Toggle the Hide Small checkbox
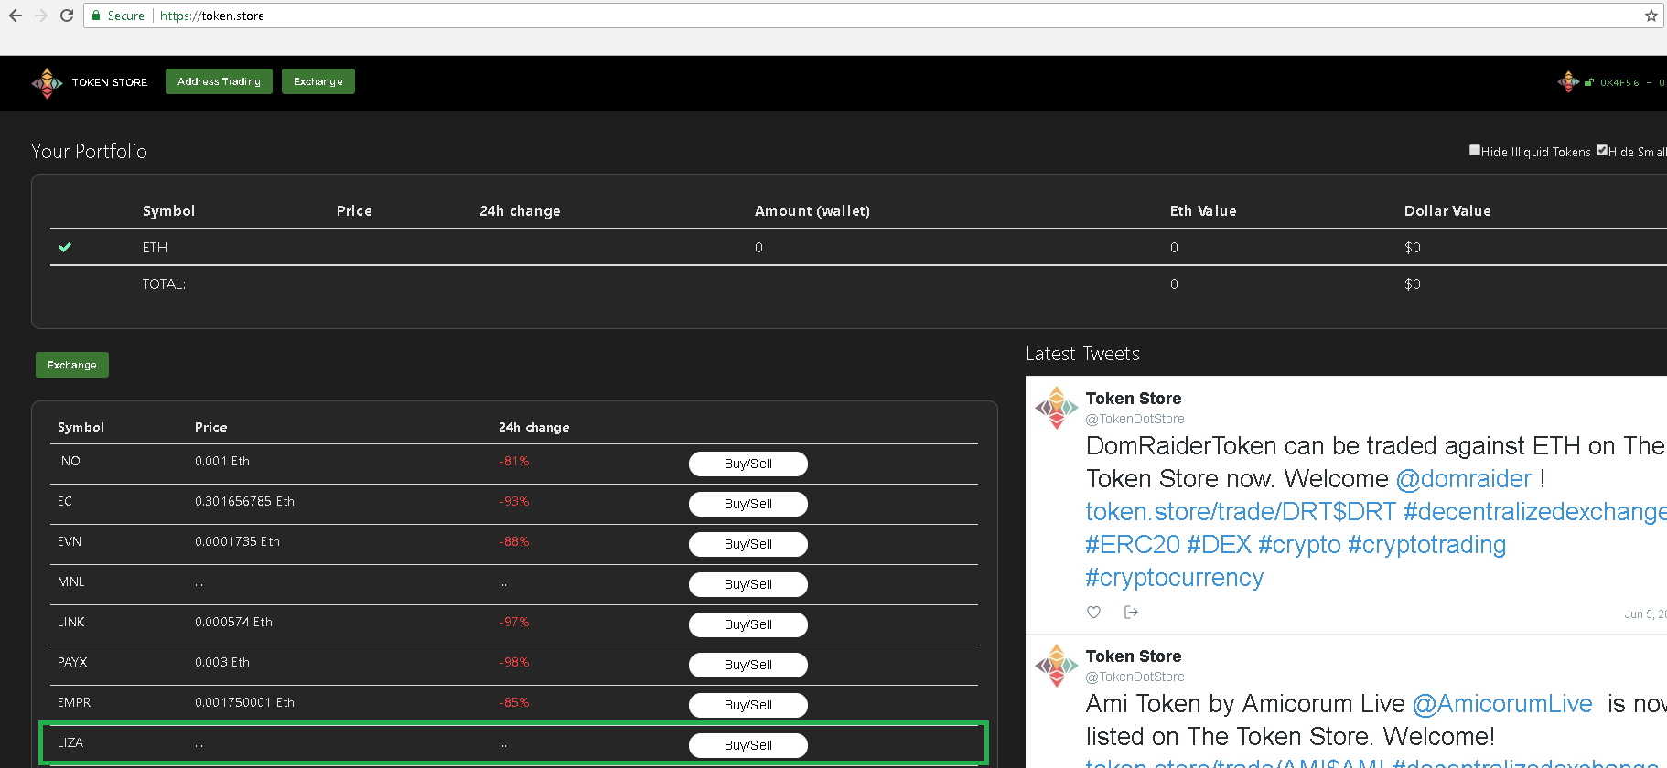 (x=1602, y=150)
